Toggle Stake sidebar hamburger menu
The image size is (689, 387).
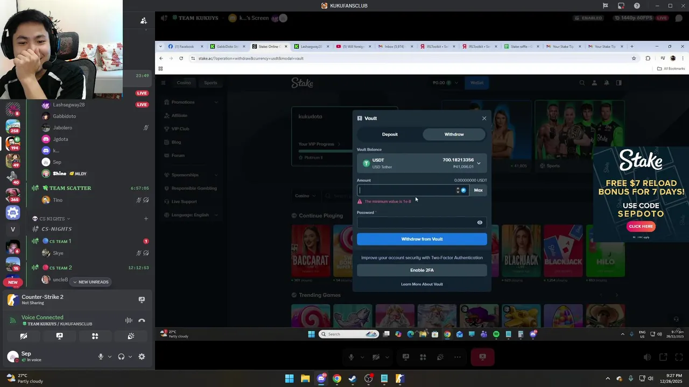[x=163, y=83]
